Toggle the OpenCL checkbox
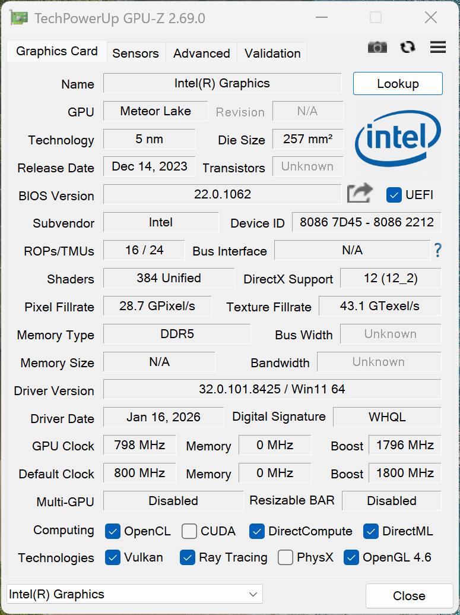Image resolution: width=460 pixels, height=615 pixels. coord(113,531)
